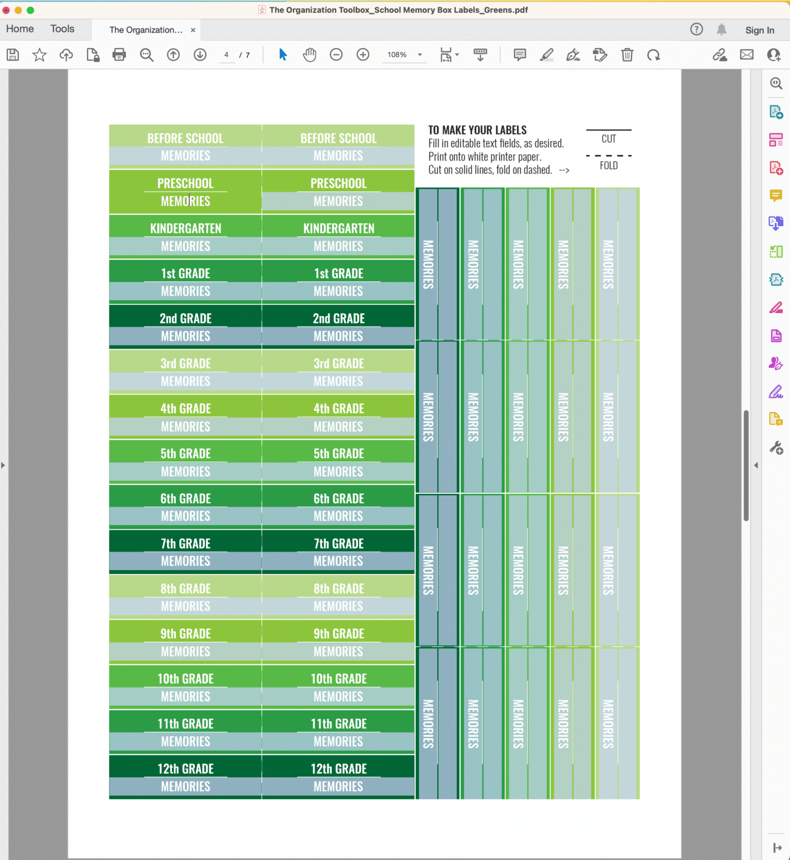Viewport: 790px width, 860px height.
Task: Send the file by email envelope icon
Action: (746, 55)
